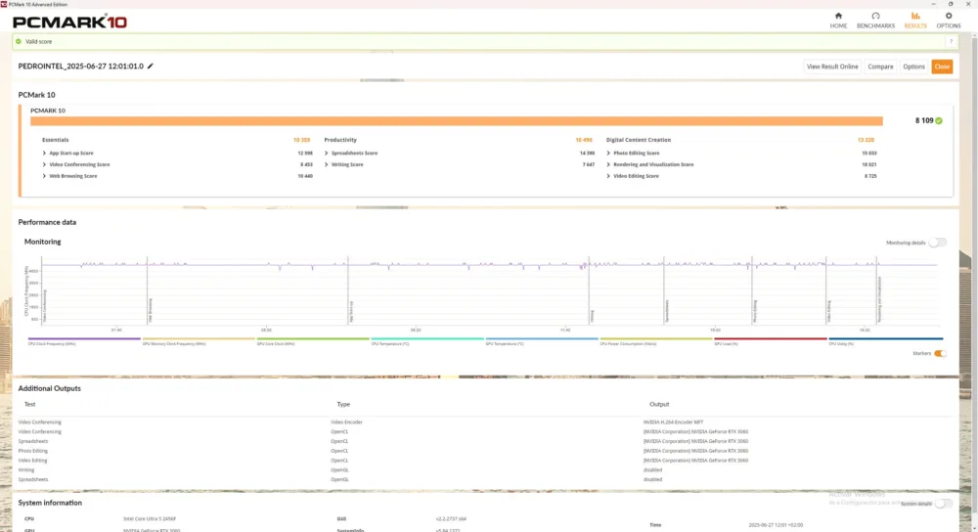Open the Benchmarks tab

875,21
